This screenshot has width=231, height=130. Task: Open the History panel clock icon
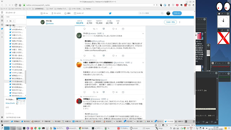click(x=2, y=25)
